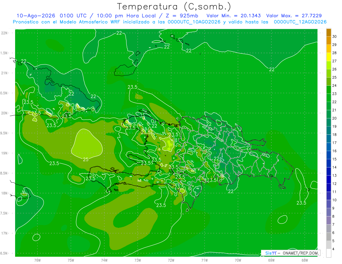Screen dimensions: 342x264
Task: Click the '72W' longitude axis label
Action: (x=171, y=260)
